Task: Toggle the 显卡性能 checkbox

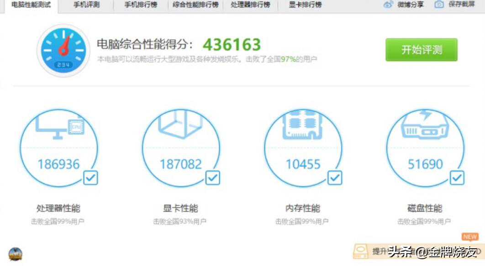Action: [x=213, y=177]
